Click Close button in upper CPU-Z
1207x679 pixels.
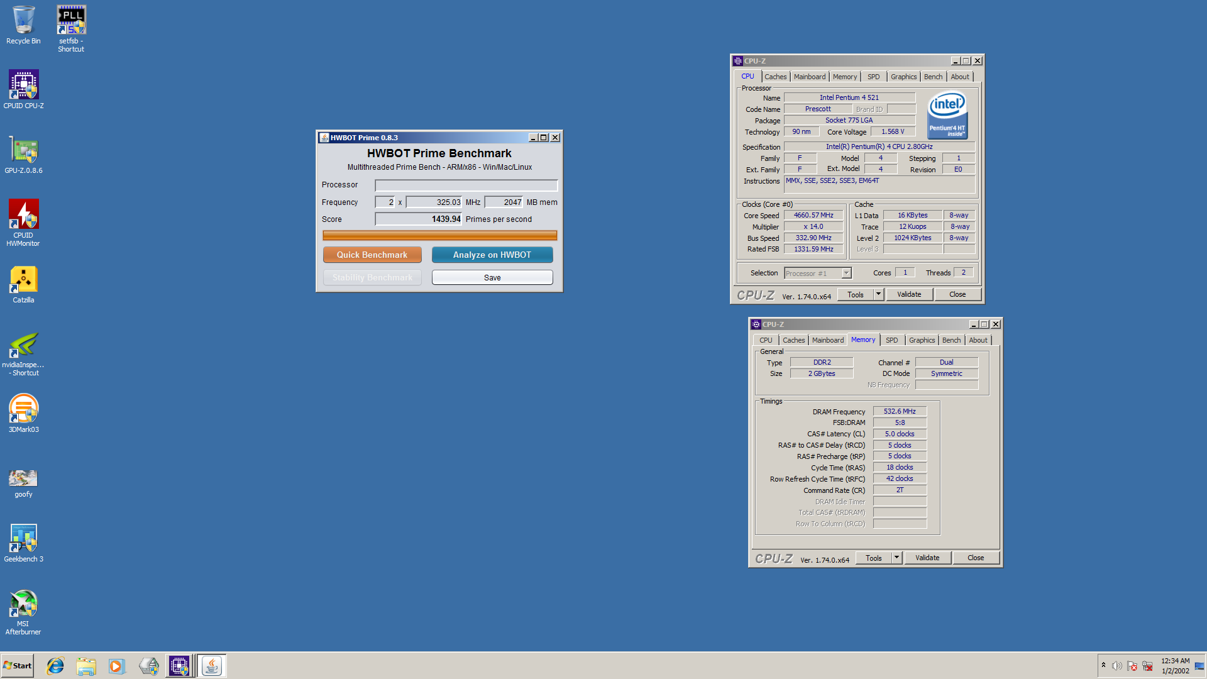[957, 294]
